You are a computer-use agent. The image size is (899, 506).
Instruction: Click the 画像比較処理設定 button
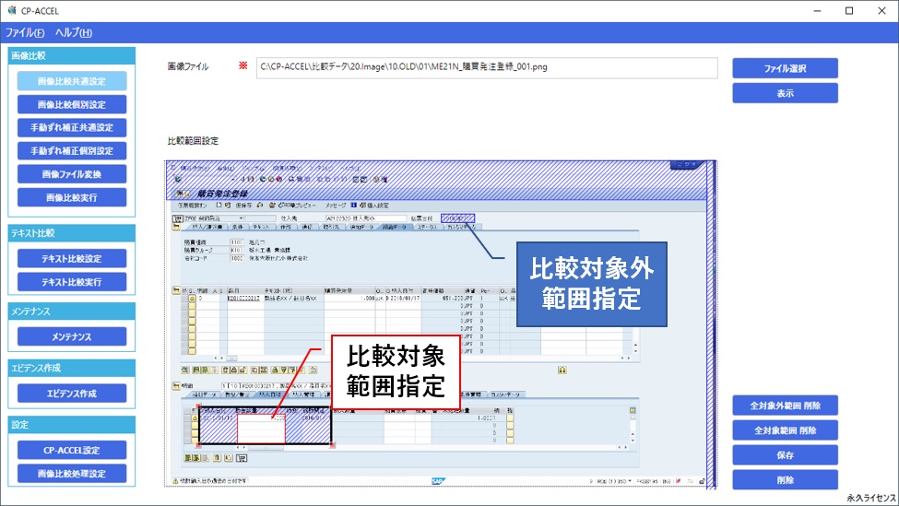point(72,474)
